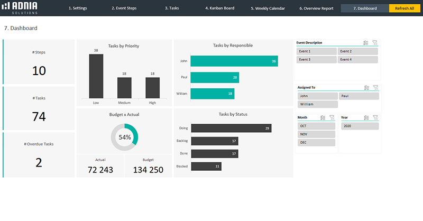
Task: Click the 54% Budget x Actual donut chart
Action: pos(125,137)
